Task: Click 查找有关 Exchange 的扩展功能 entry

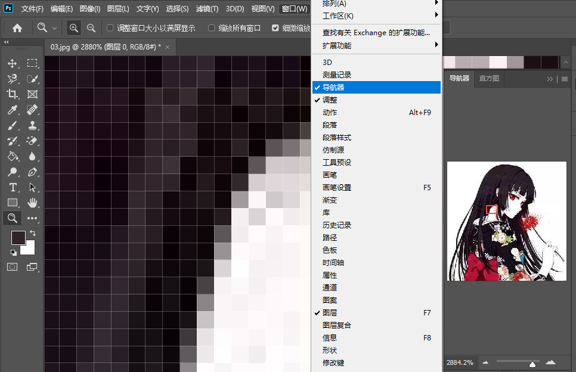Action: pos(376,33)
